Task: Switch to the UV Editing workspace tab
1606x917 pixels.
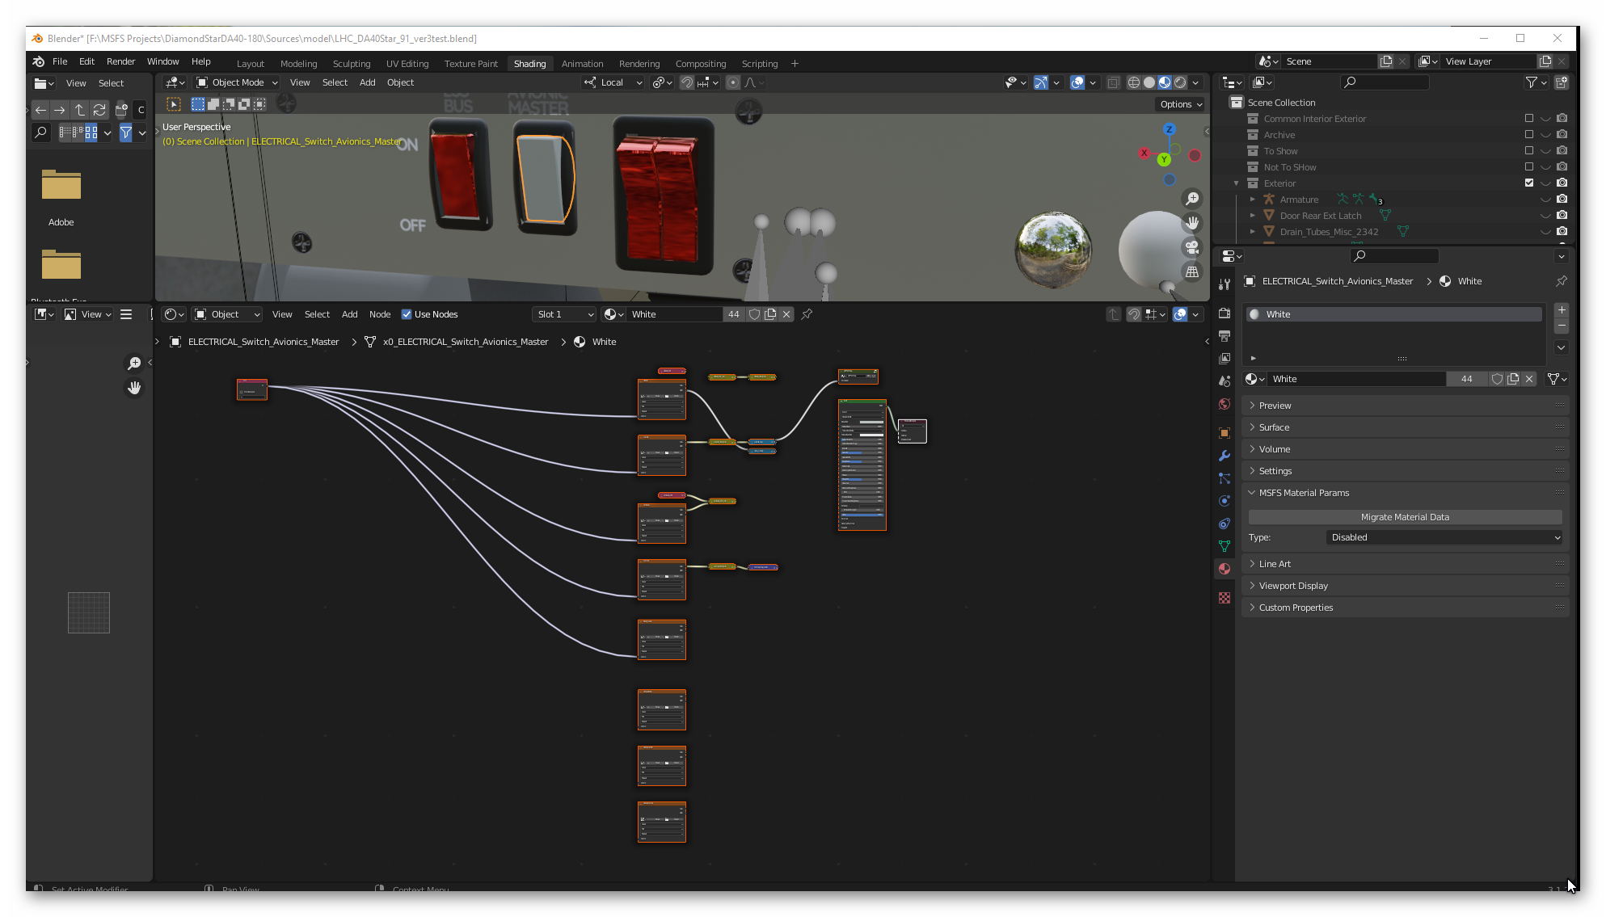Action: [x=407, y=64]
